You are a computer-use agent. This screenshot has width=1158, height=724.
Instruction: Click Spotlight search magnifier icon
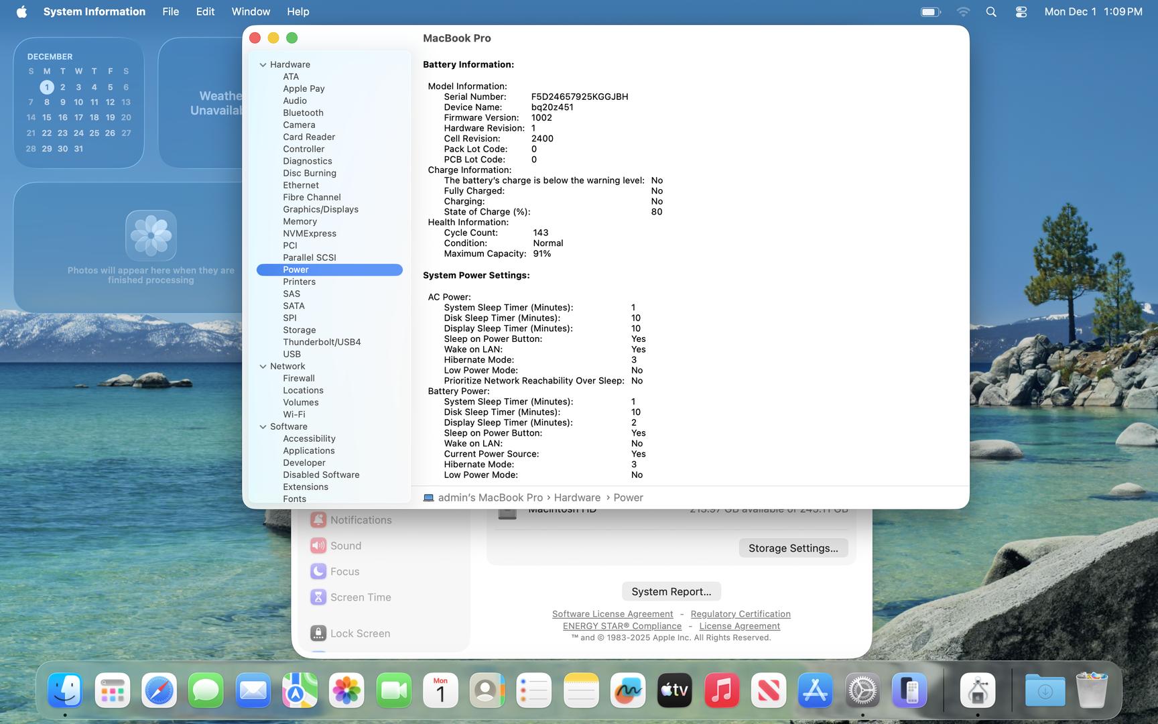[991, 12]
